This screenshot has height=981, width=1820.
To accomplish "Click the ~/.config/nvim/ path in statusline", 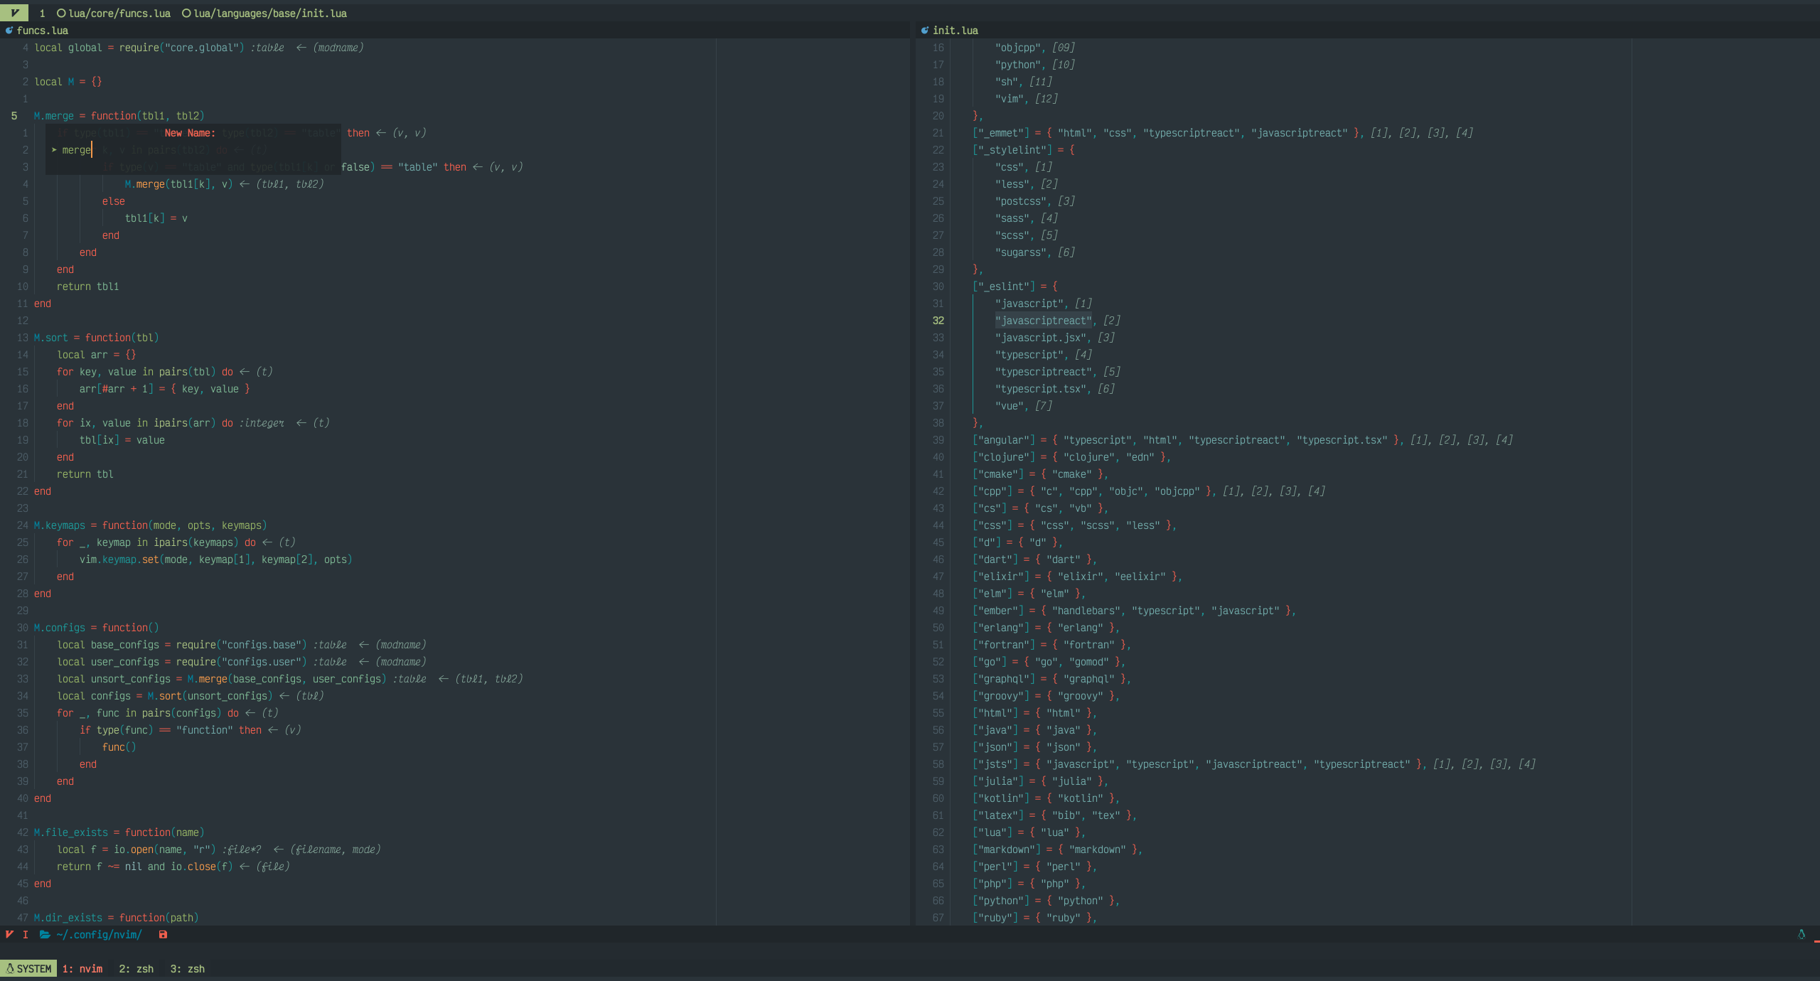I will tap(99, 935).
